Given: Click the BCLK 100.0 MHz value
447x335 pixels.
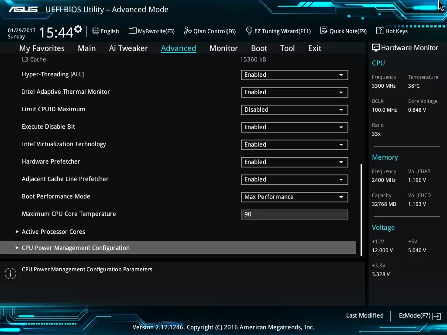Looking at the screenshot, I should click(x=384, y=109).
